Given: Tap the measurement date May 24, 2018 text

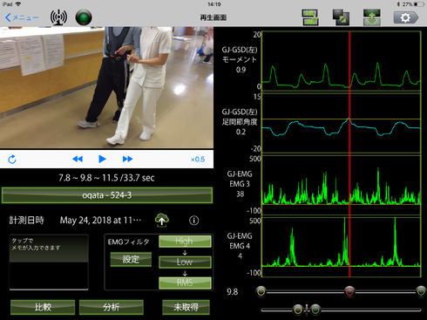Looking at the screenshot, I should click(100, 221).
